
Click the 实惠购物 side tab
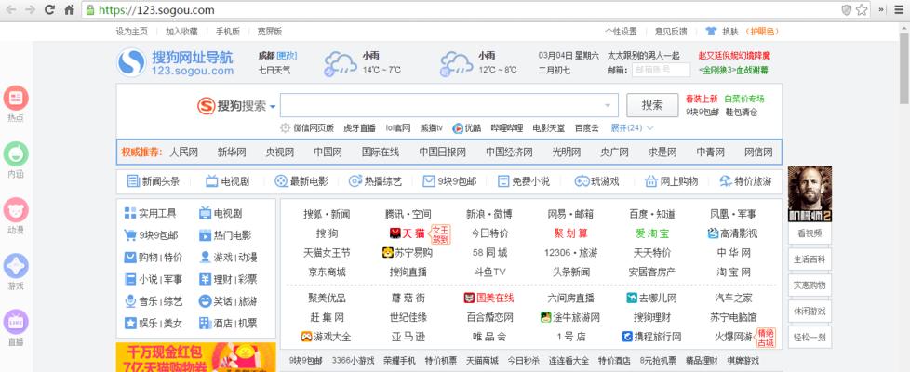point(810,285)
